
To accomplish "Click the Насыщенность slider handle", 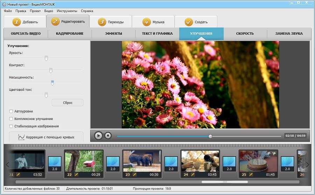I will (52, 82).
